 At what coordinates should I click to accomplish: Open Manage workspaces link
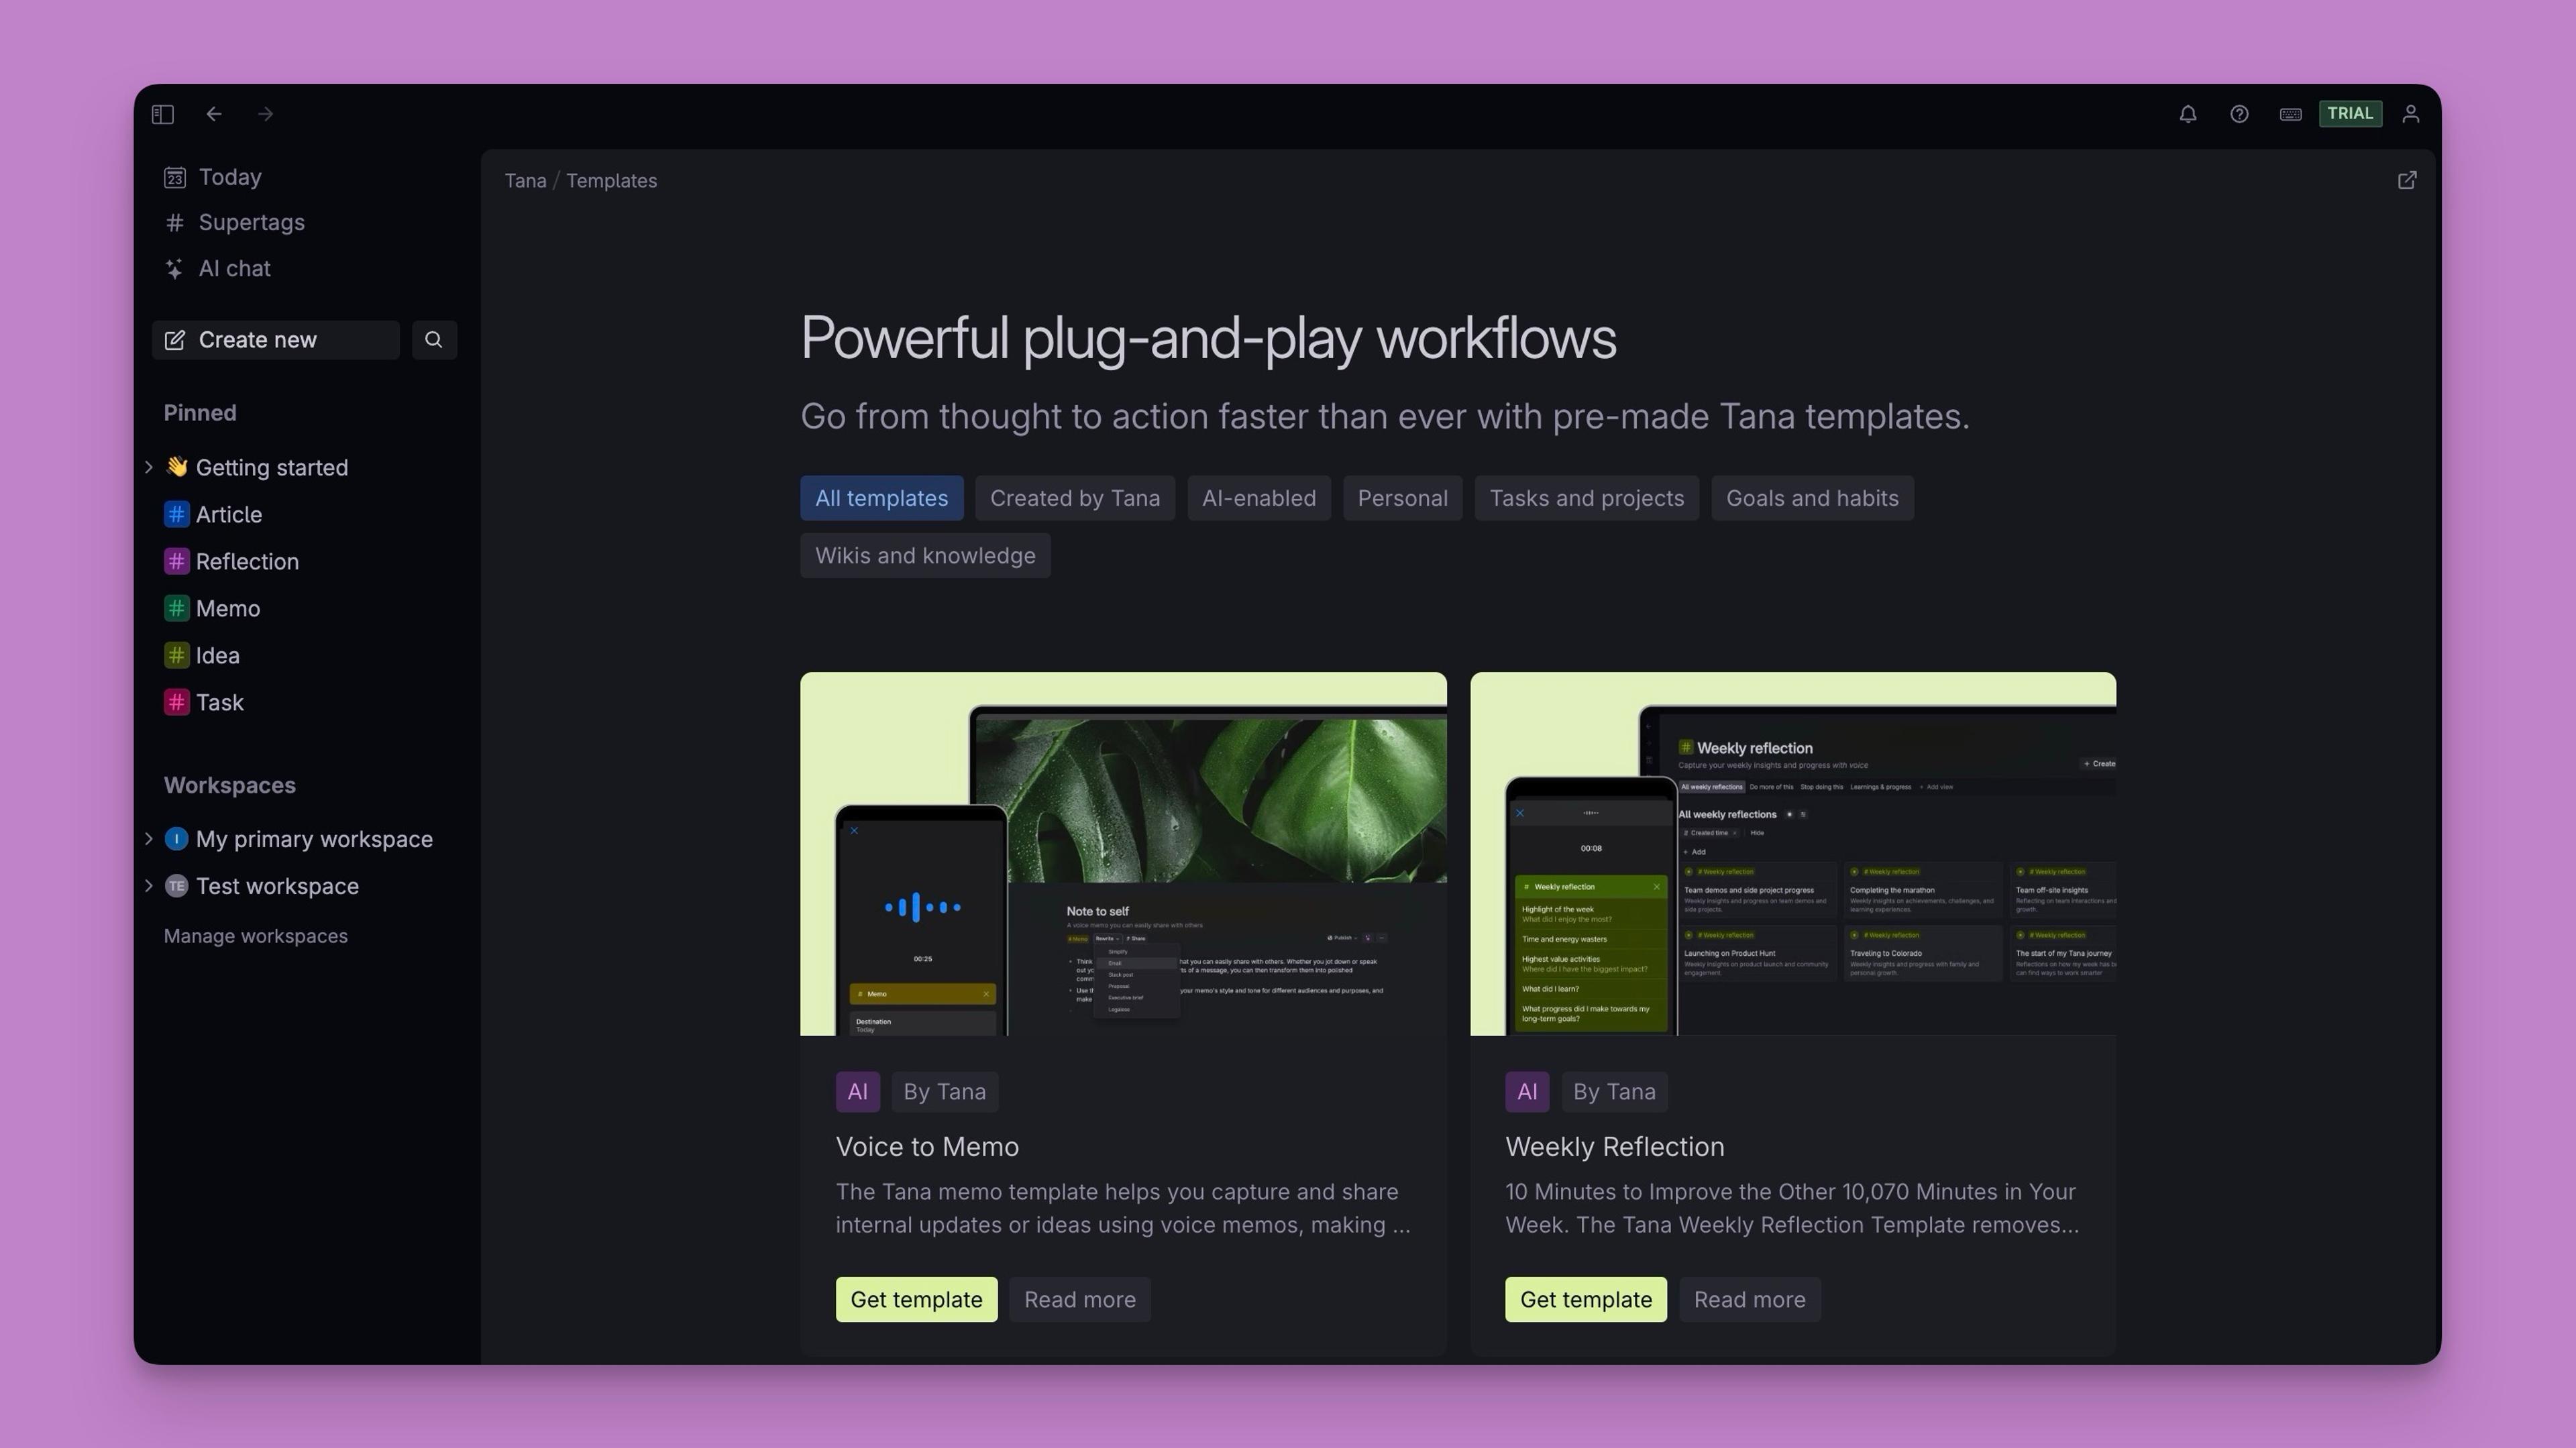(x=256, y=936)
